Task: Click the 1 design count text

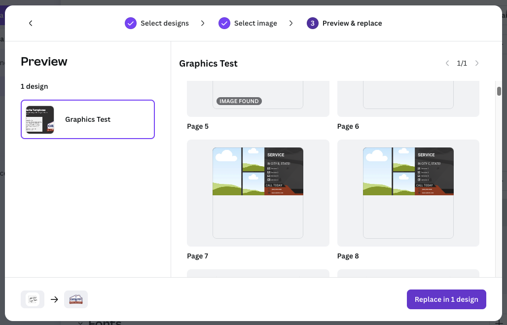Action: click(x=34, y=86)
